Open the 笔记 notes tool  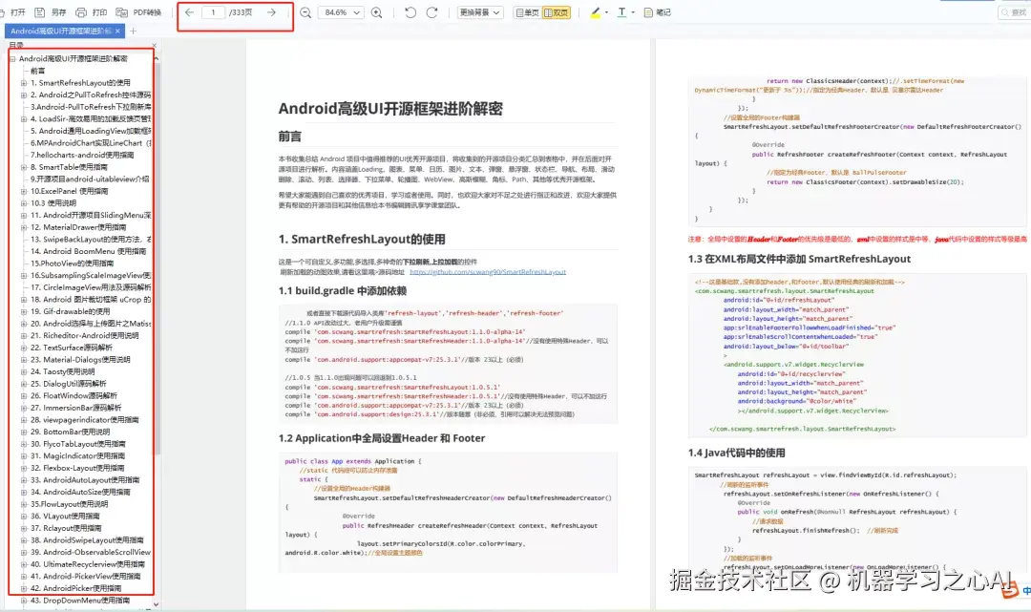[657, 12]
